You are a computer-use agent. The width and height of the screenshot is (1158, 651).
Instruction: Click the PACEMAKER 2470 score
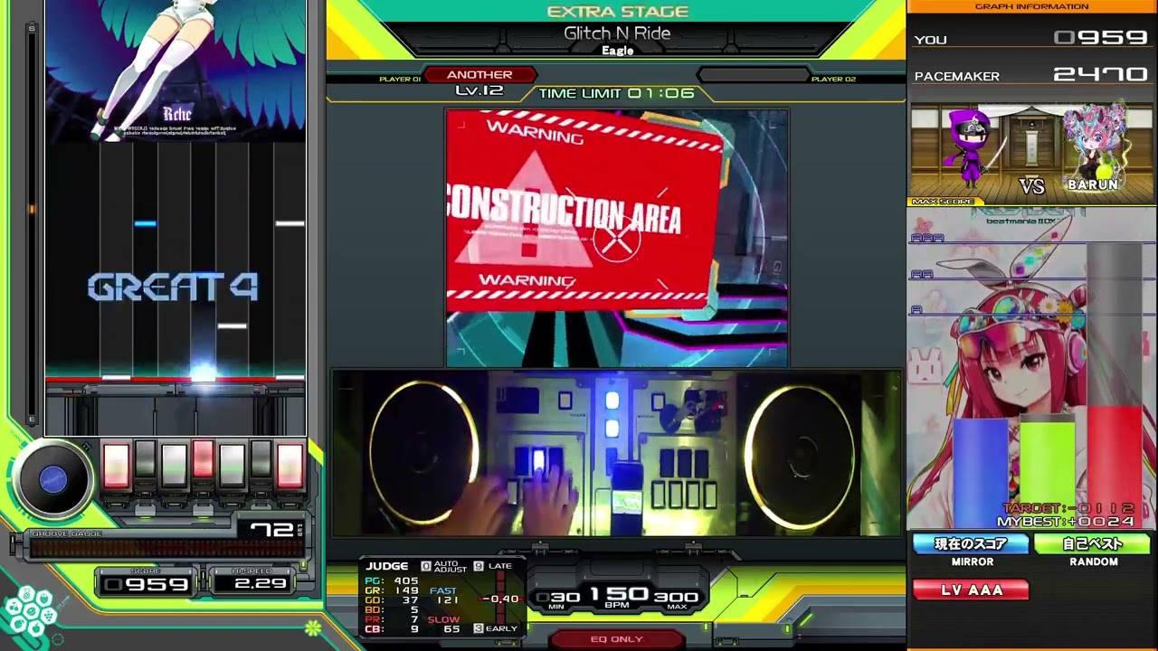[x=1100, y=74]
